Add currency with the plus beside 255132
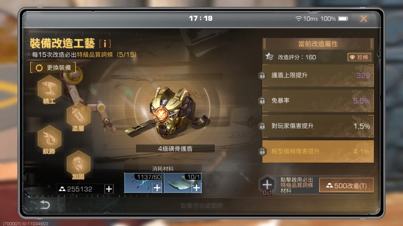This screenshot has height=226, width=403. [109, 189]
